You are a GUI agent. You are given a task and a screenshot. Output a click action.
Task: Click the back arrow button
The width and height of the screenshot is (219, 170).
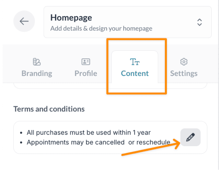point(24,21)
